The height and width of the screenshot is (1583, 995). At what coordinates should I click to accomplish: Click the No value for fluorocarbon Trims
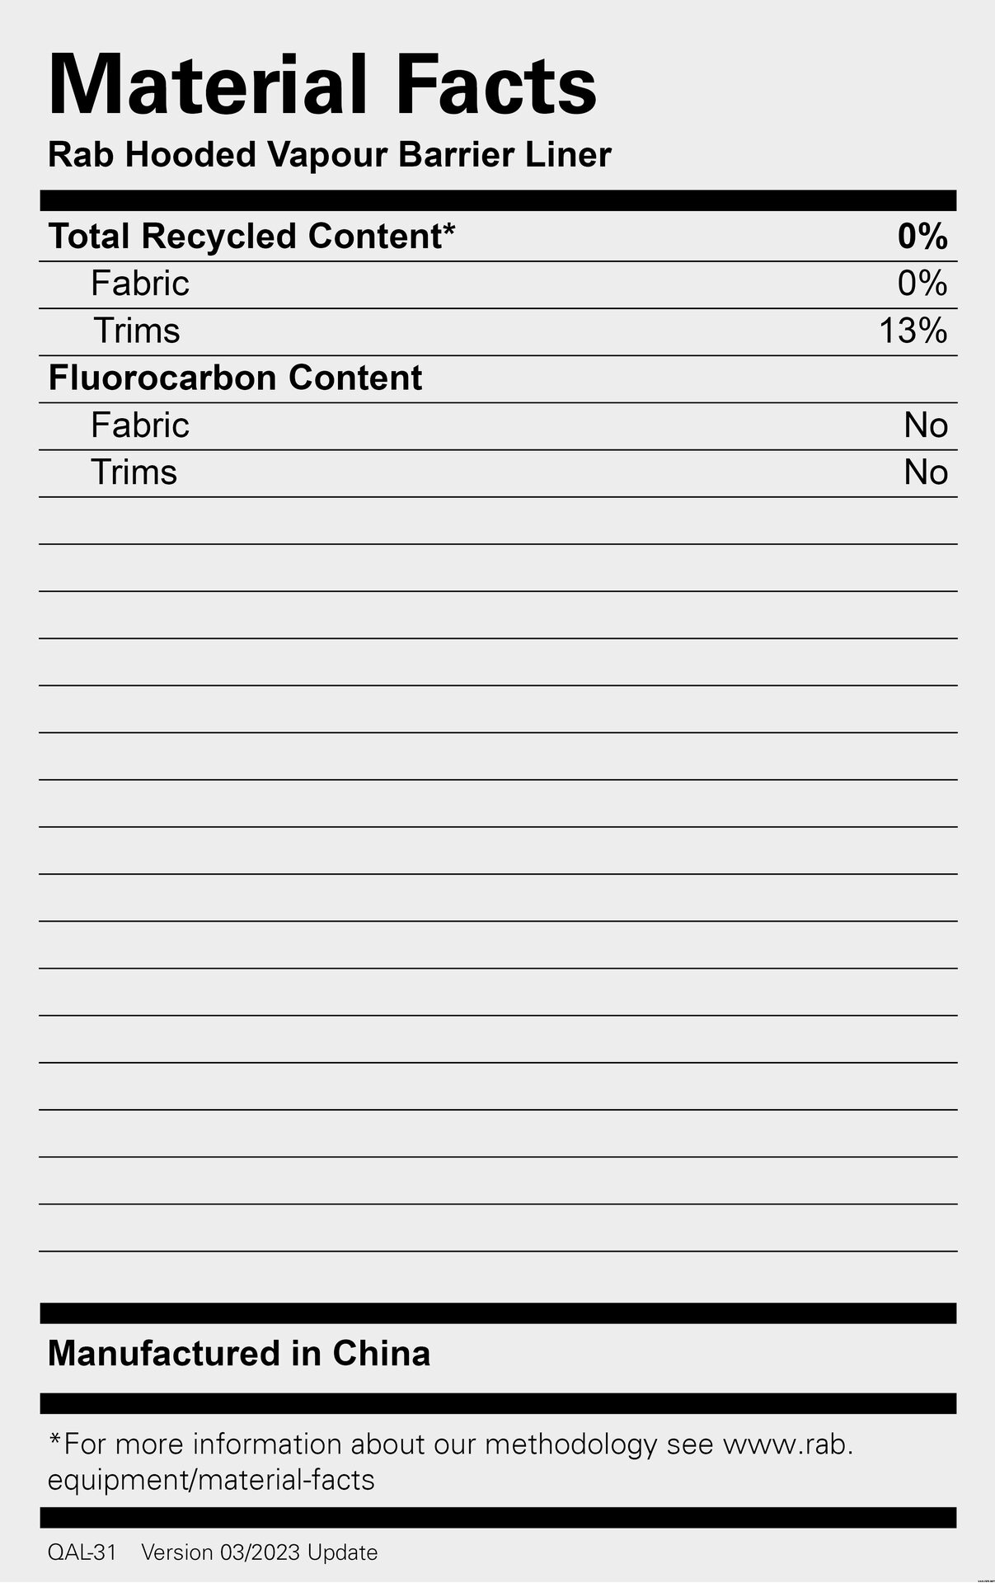coord(926,472)
